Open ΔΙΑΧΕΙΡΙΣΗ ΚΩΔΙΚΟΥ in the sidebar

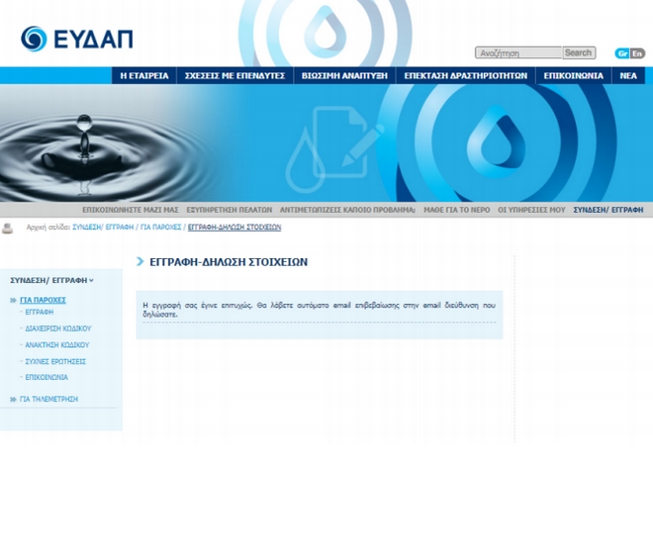(x=57, y=328)
